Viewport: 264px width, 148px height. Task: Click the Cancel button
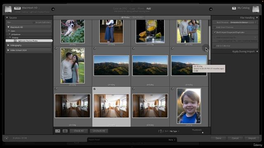tap(235, 138)
